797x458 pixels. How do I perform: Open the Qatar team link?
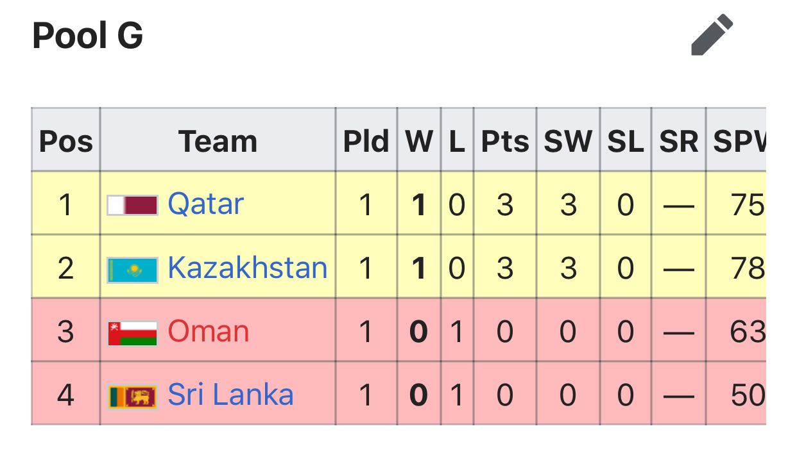[206, 204]
